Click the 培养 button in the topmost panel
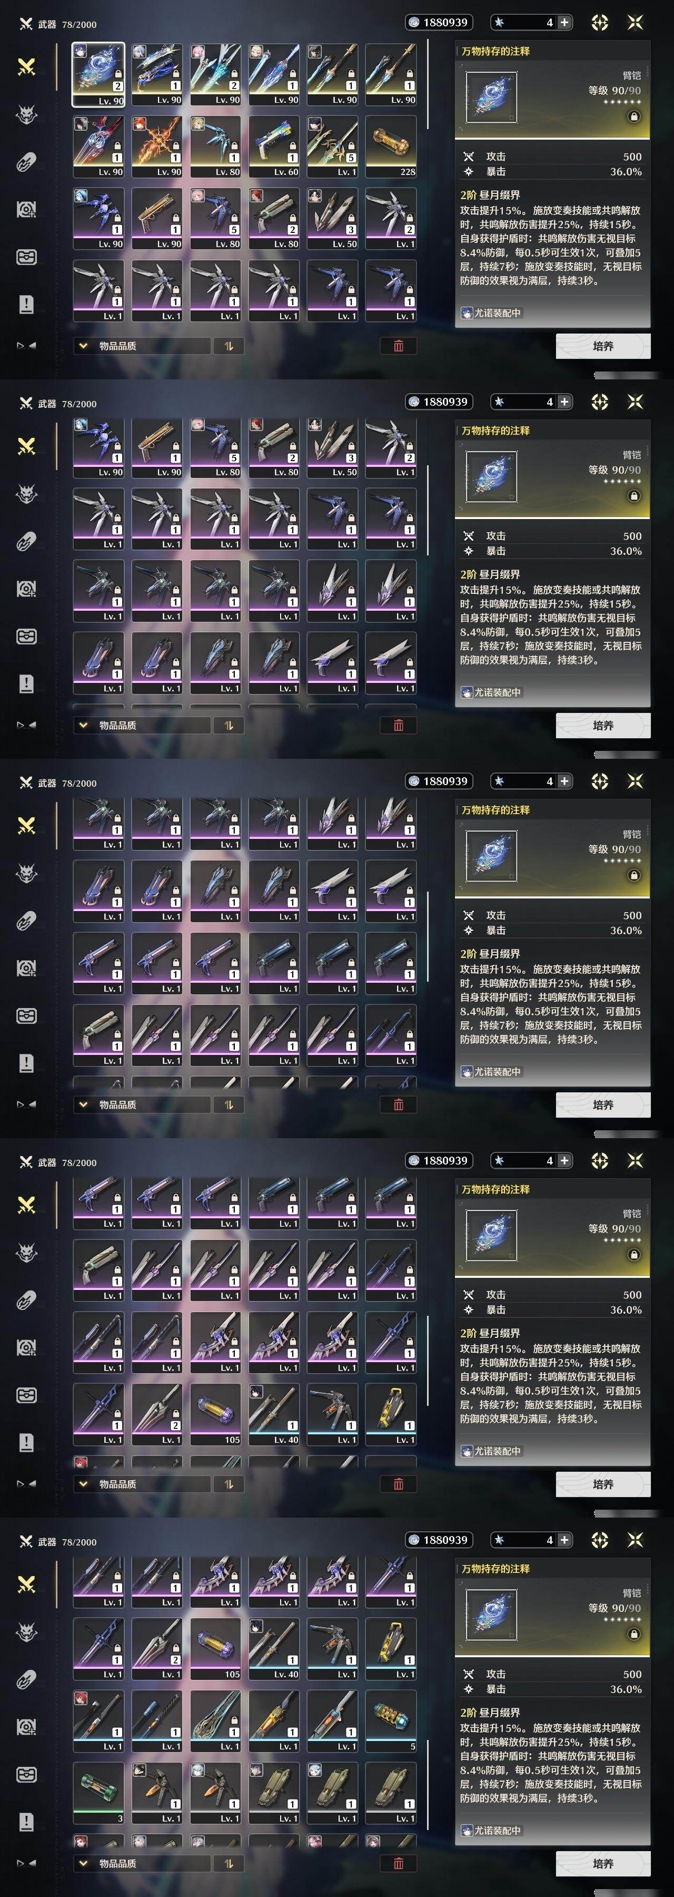This screenshot has width=674, height=1897. (602, 345)
